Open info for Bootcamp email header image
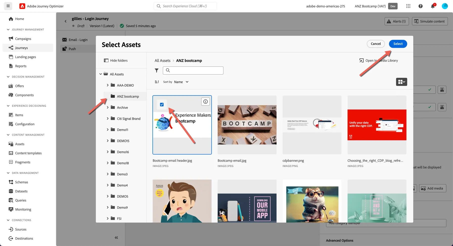Image resolution: width=453 pixels, height=246 pixels. click(x=206, y=102)
